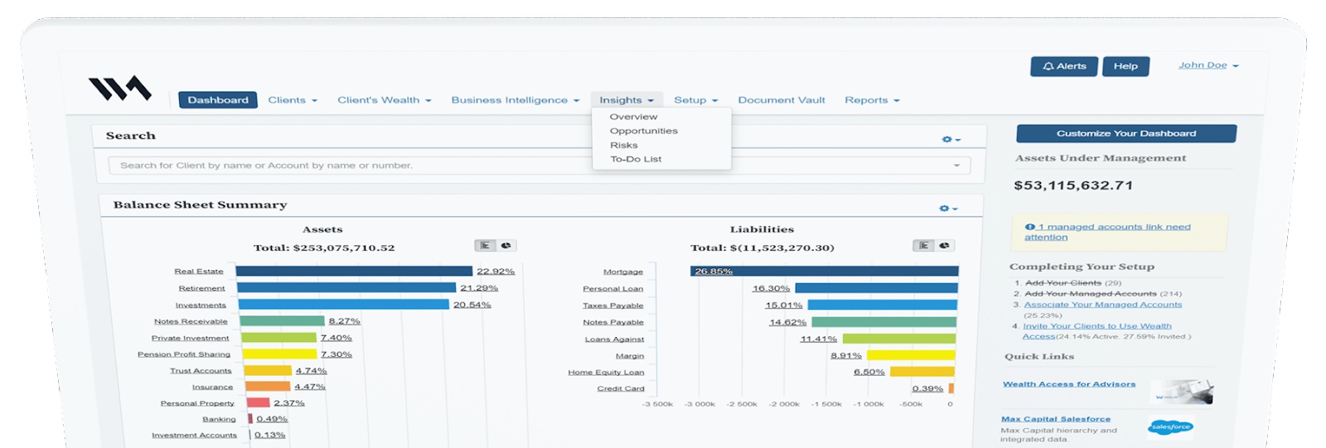This screenshot has width=1326, height=448.
Task: Open Invite Your Clients to Use Wealth Access
Action: pos(1097,331)
